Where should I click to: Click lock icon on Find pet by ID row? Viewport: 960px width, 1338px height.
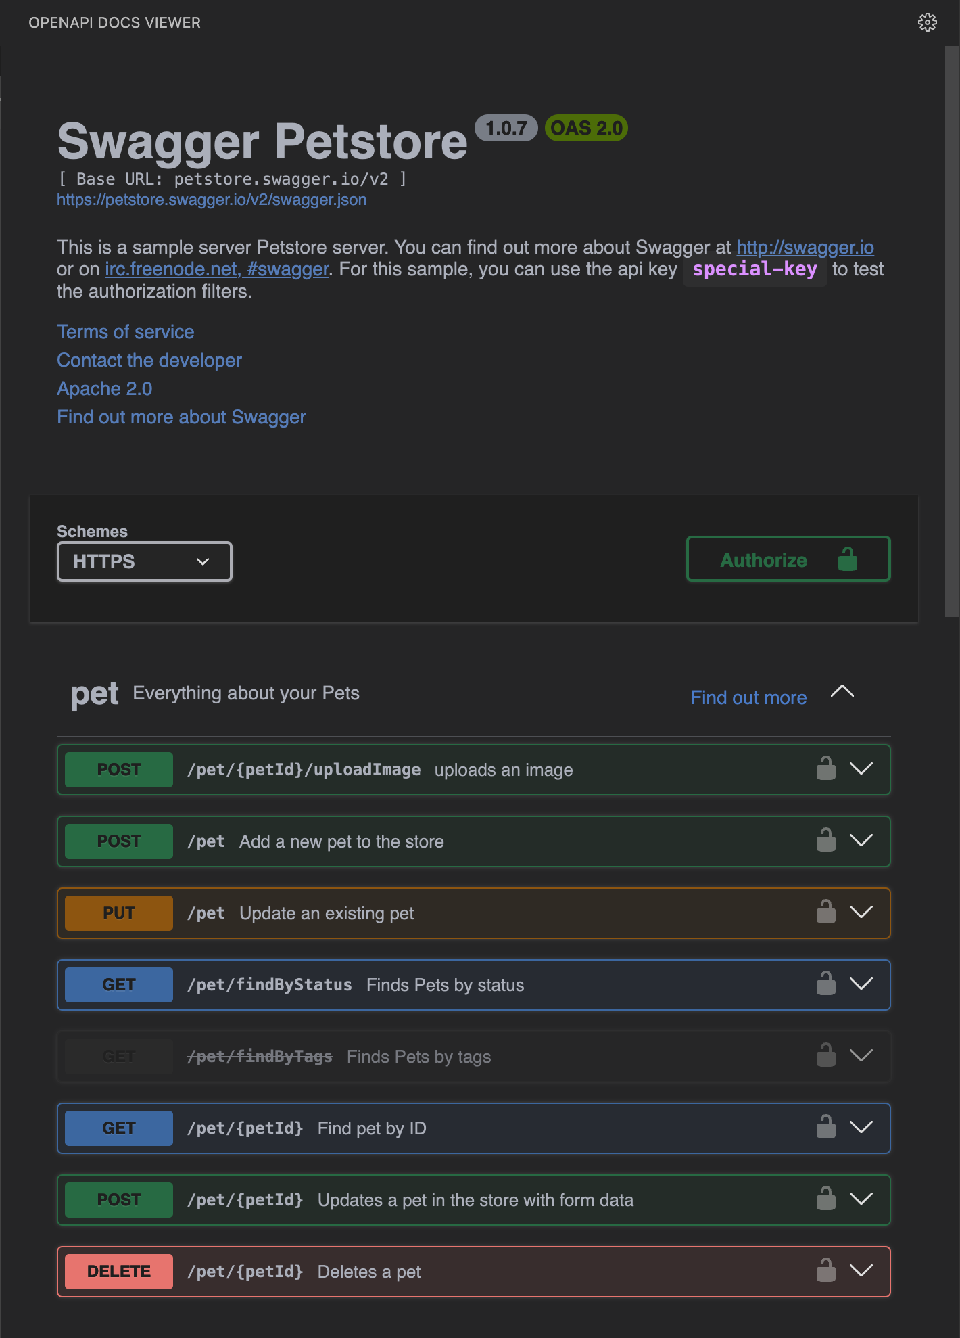(x=825, y=1127)
